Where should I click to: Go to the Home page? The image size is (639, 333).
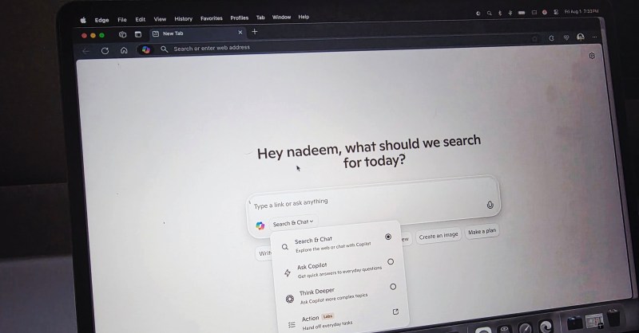(x=124, y=50)
